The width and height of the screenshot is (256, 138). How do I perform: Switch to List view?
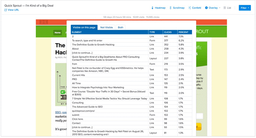pyautogui.click(x=227, y=8)
